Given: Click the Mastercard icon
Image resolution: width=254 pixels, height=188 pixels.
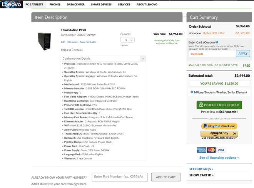Looking at the screenshot, I should tap(211, 150).
